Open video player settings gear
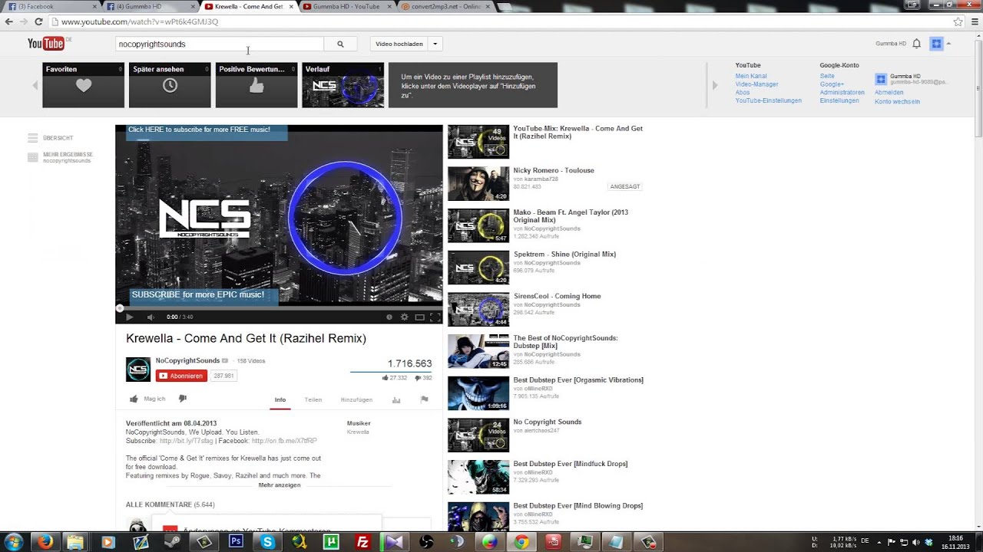Viewport: 983px width, 552px height. 404,317
